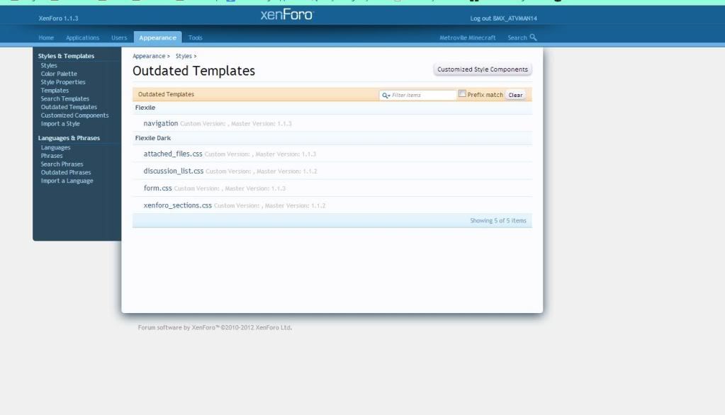
Task: Open Import a Style in sidebar
Action: coord(60,124)
